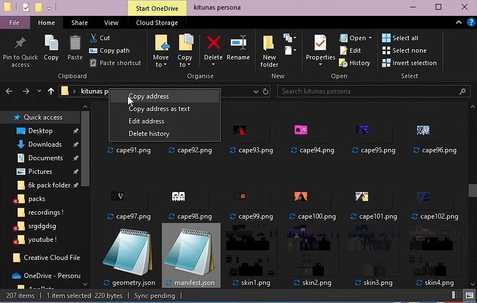Screen dimensions: 477x303
Task: Create a New folder
Action: click(x=269, y=51)
